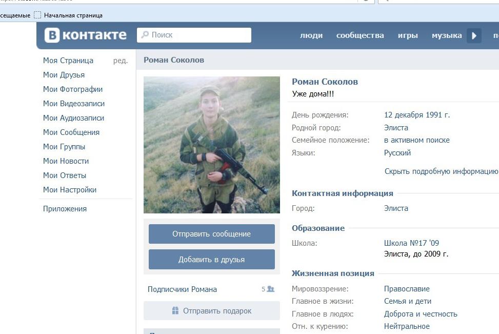Collapse details via Скрыть подробную информацию
Viewport: 499px width, 334px height.
[441, 171]
